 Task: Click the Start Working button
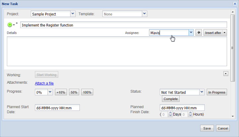click(46, 74)
